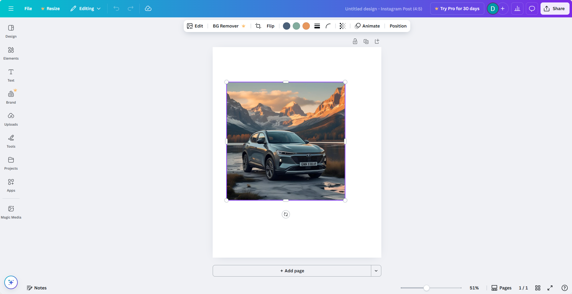Screen dimensions: 572x294
Task: Adjust corner rounding of the image
Action: click(328, 26)
